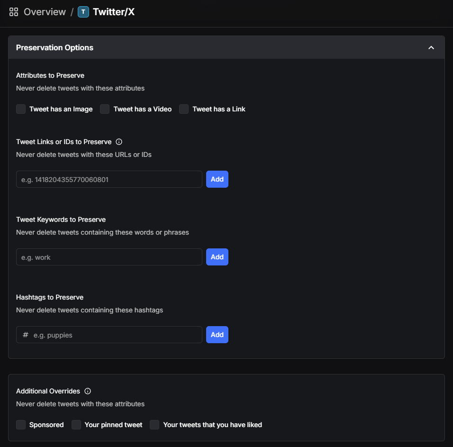The width and height of the screenshot is (453, 447).
Task: Click the Tweet Links or IDs to Preserve heading
Action: coord(64,142)
